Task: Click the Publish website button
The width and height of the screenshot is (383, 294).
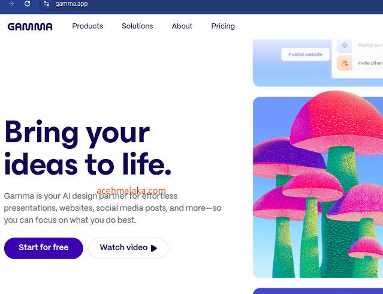Action: coord(305,54)
